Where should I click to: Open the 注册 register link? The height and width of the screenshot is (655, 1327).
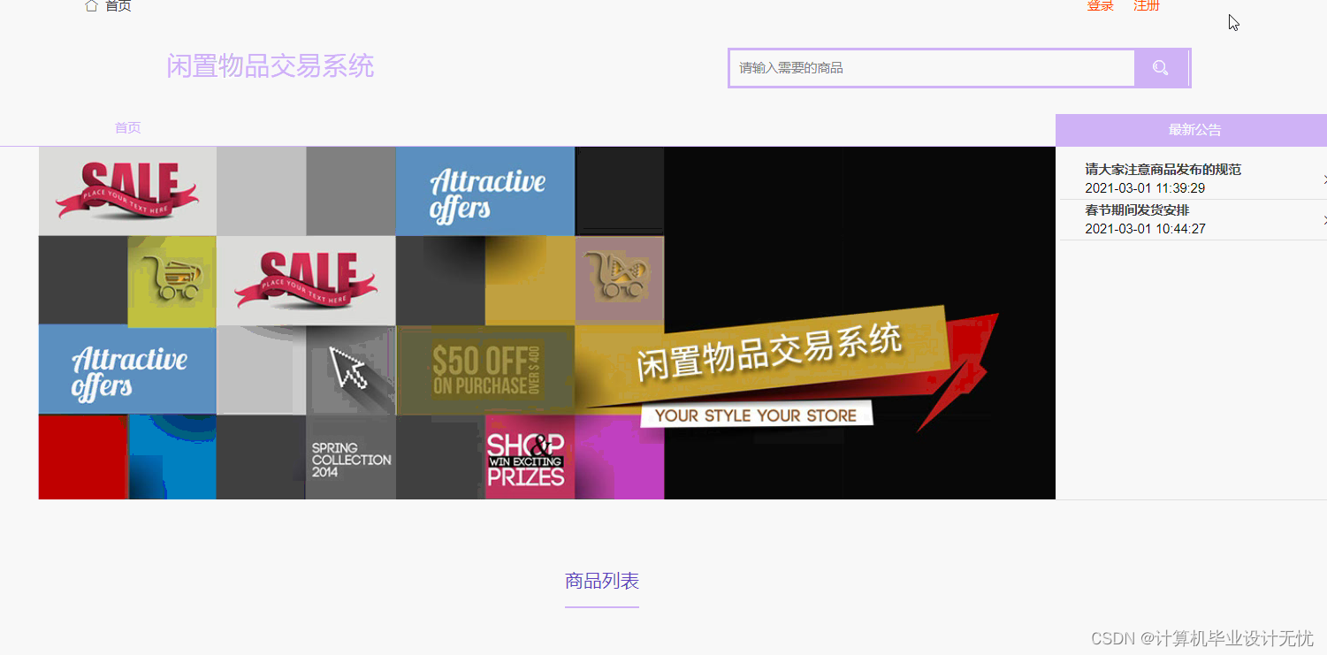click(x=1147, y=5)
